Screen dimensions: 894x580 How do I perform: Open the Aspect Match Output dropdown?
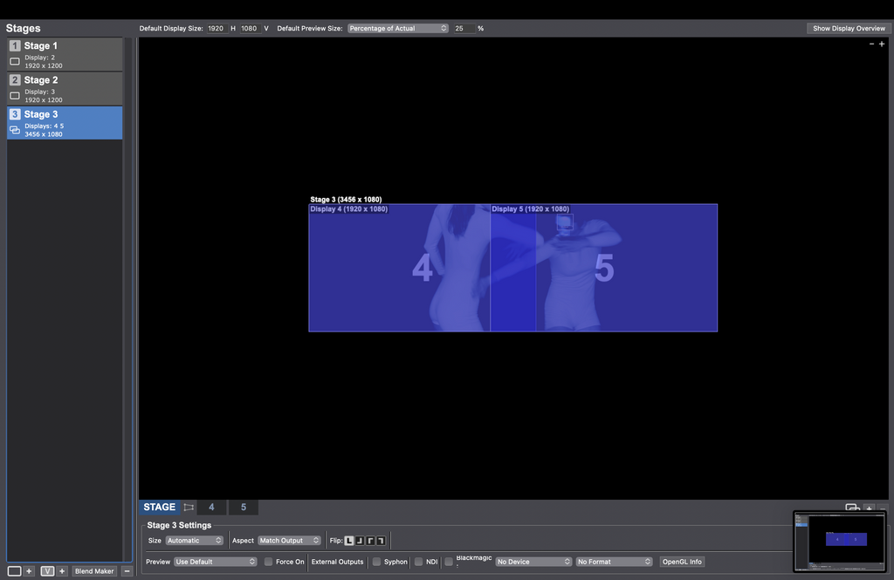tap(290, 541)
